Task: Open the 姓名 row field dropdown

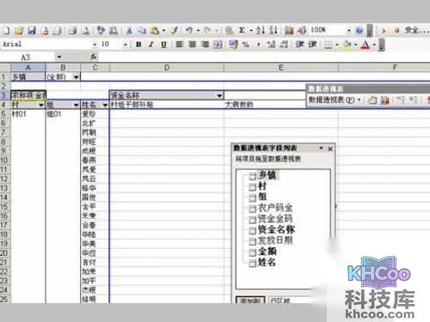Action: 105,105
